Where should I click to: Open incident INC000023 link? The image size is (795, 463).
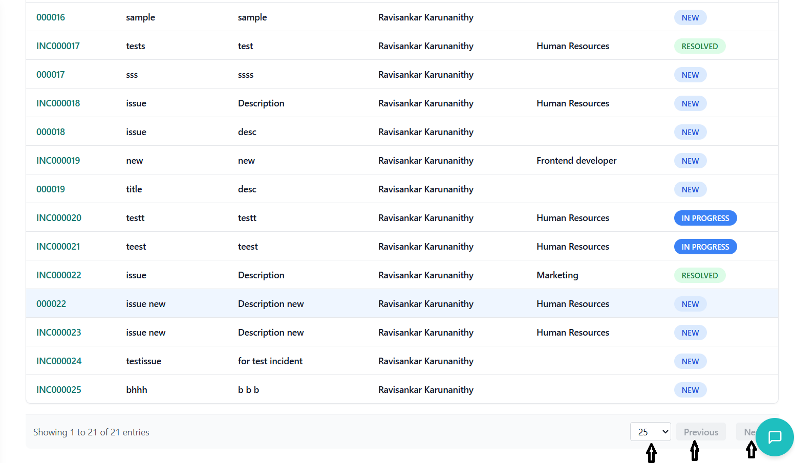[58, 333]
